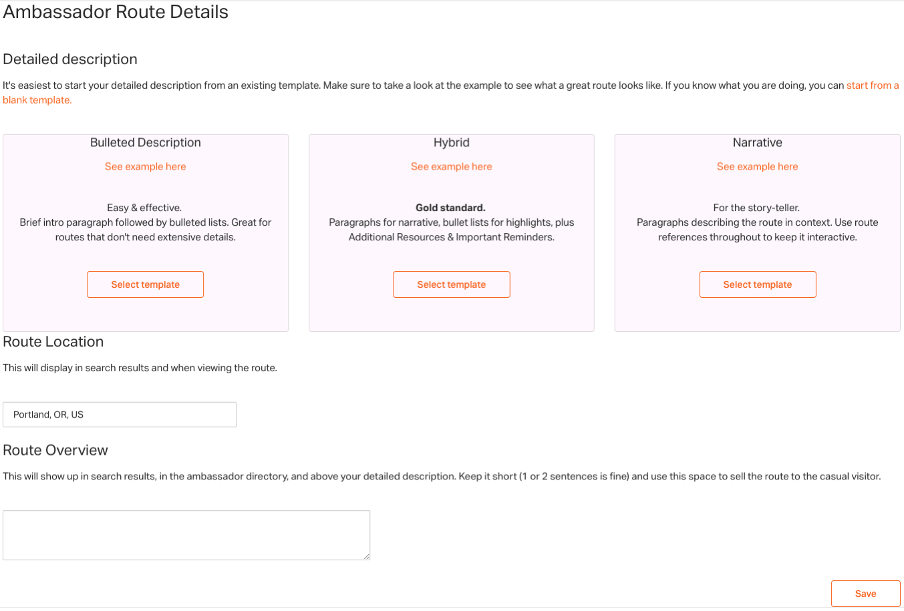
Task: Click the 'Easy & effective.' text
Action: click(x=144, y=208)
